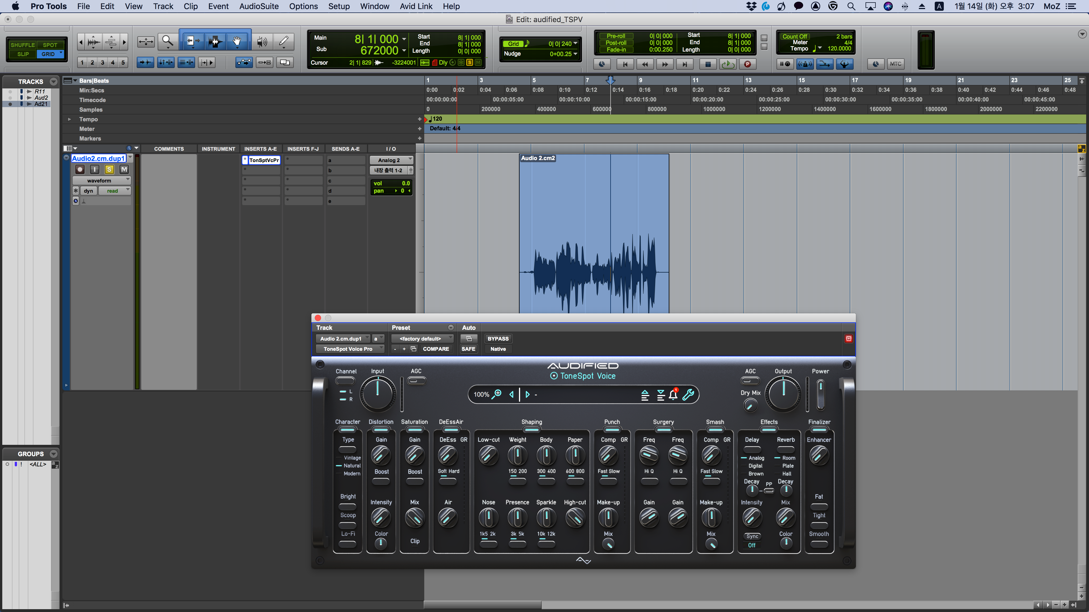Click the Audio2.cm.dup1 track name field
The width and height of the screenshot is (1089, 612).
point(98,158)
